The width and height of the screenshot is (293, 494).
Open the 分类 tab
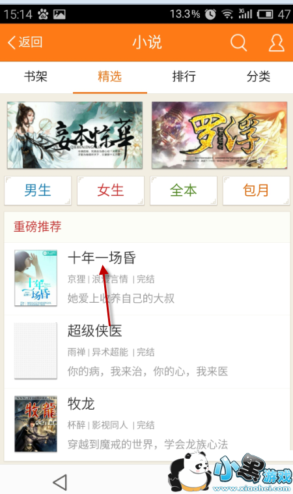258,76
